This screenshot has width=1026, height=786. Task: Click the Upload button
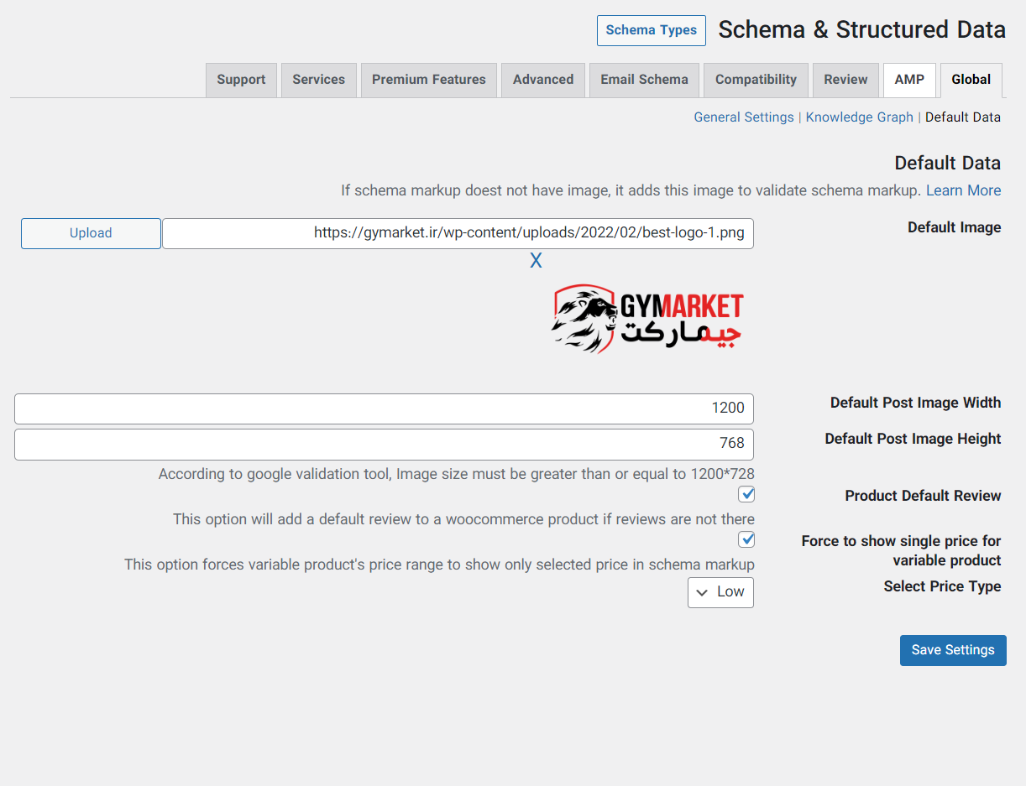(x=91, y=233)
